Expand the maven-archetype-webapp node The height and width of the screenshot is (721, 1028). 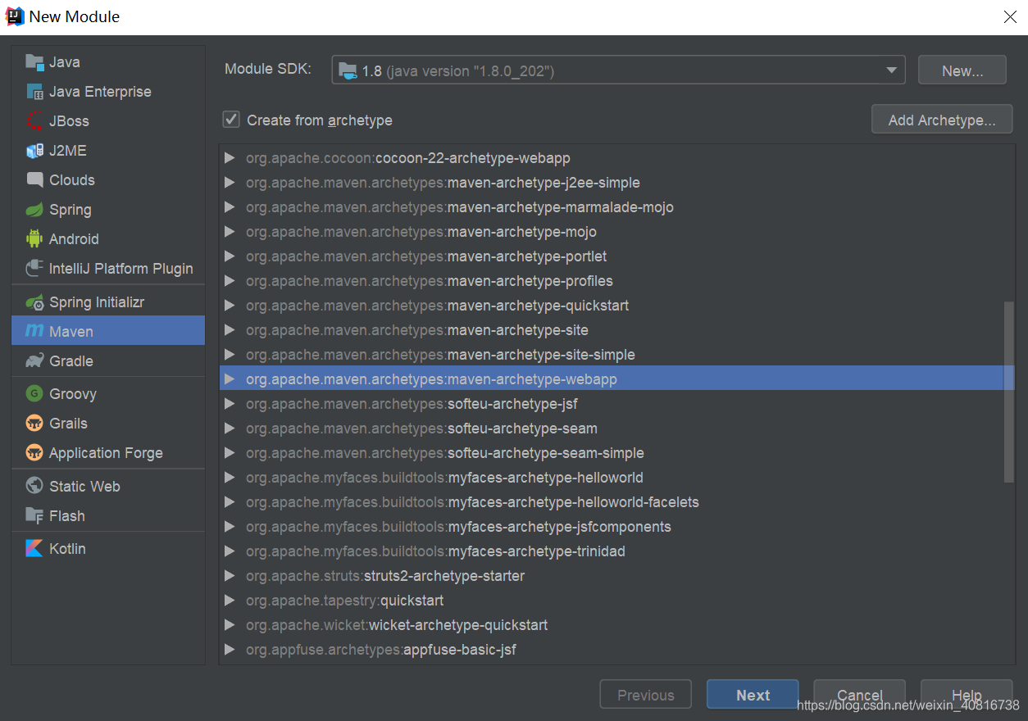(230, 379)
